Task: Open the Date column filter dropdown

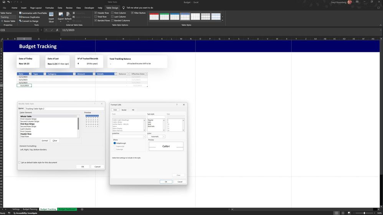Action: pos(30,74)
